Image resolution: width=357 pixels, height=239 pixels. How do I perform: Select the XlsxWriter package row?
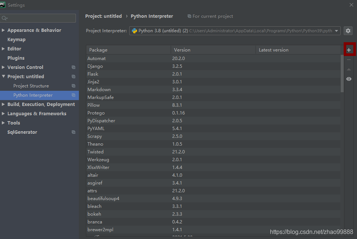click(x=213, y=167)
